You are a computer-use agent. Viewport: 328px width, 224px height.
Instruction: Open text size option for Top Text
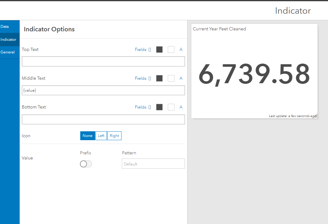point(181,50)
